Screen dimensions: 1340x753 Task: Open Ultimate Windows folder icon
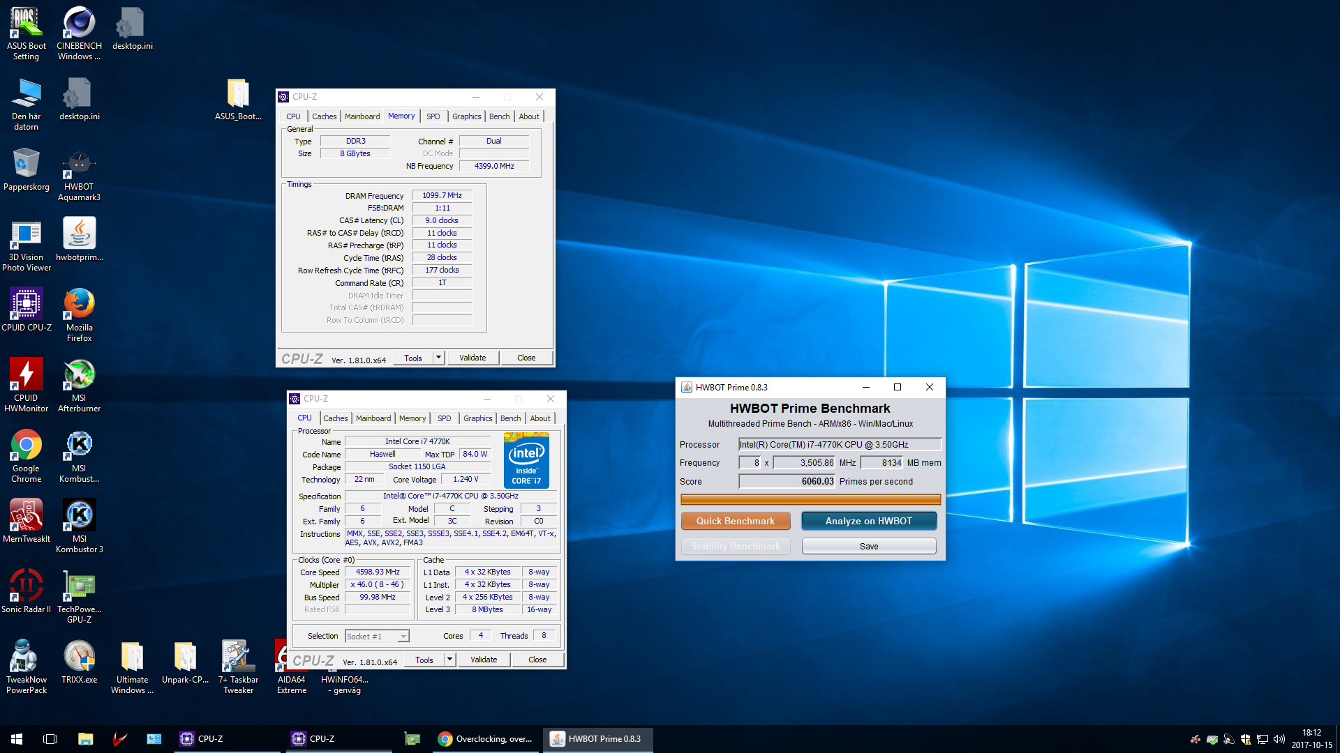[x=132, y=667]
